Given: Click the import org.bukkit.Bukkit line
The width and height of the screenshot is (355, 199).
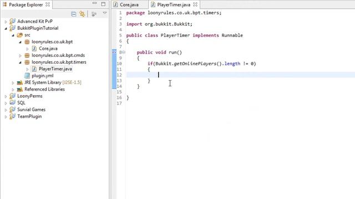Looking at the screenshot, I should [x=159, y=24].
